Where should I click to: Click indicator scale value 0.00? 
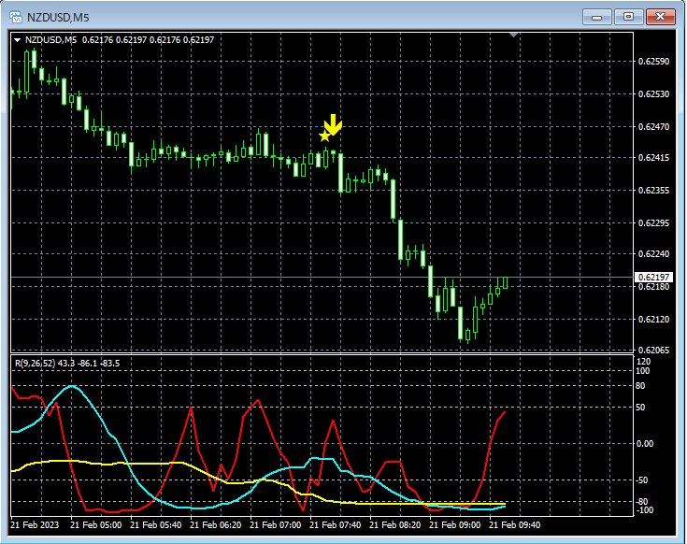click(x=645, y=444)
